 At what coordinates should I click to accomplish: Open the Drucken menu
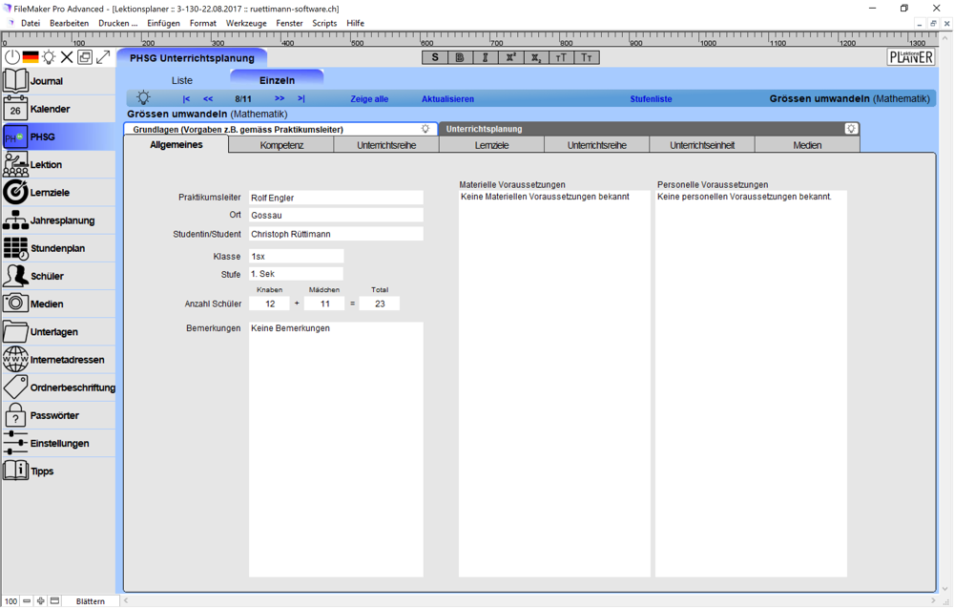118,23
